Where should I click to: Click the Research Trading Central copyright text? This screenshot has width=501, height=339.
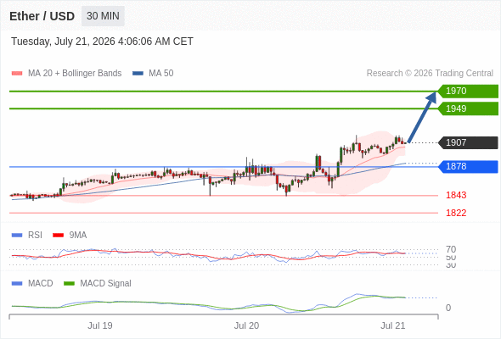pyautogui.click(x=430, y=74)
